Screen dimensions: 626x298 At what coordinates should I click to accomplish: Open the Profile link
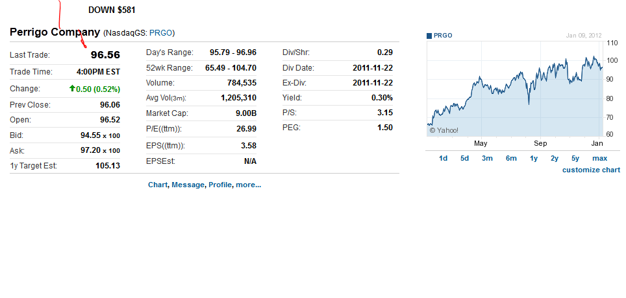click(220, 185)
